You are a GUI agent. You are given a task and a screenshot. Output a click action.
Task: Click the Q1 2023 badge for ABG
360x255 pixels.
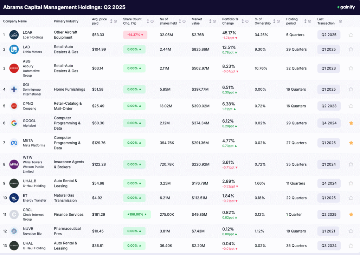pos(329,68)
